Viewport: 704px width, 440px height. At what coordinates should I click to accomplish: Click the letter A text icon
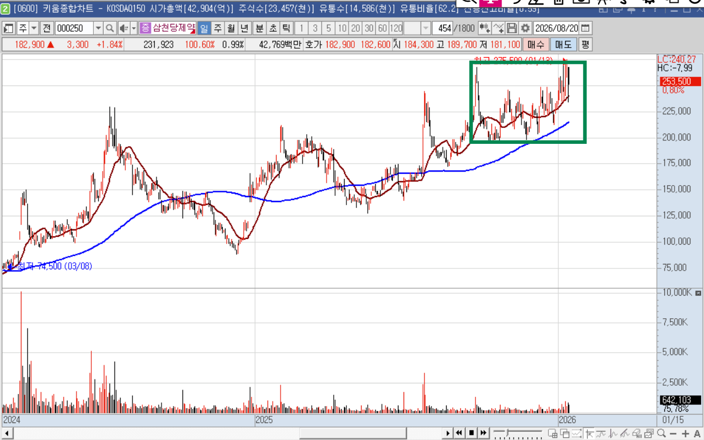tap(697, 433)
